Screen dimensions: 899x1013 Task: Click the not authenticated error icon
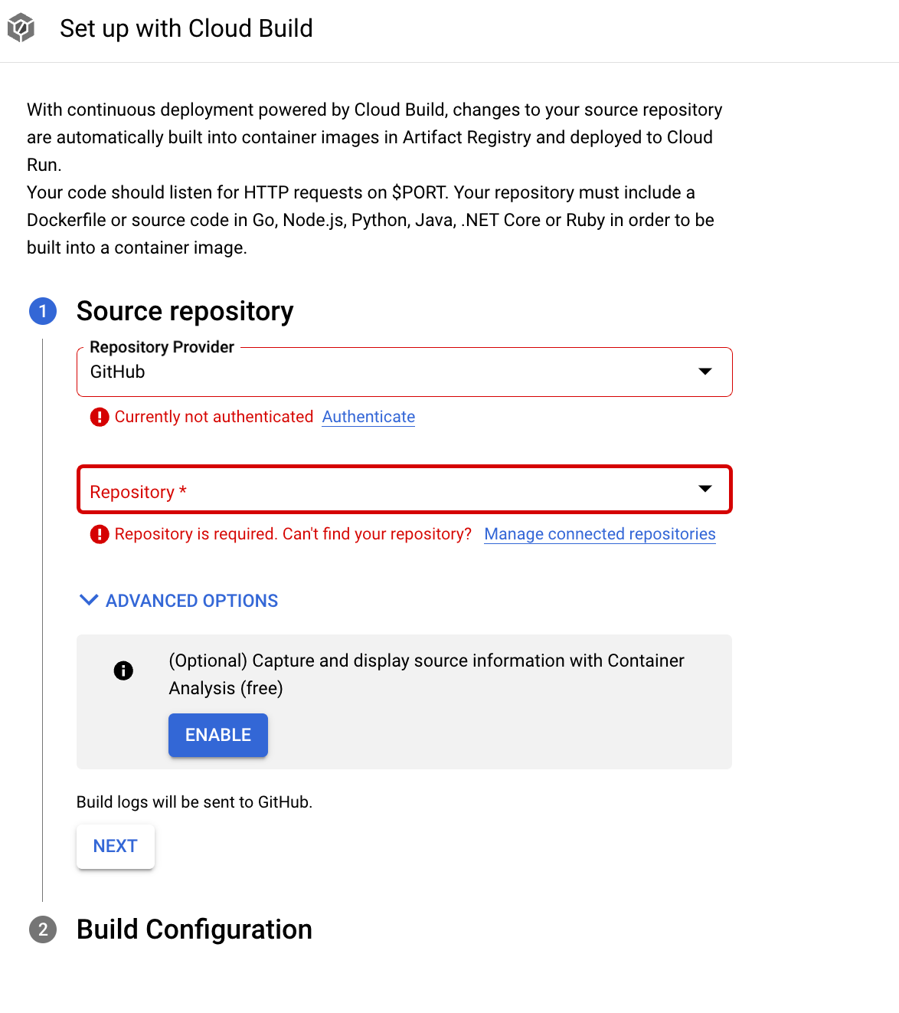tap(100, 417)
